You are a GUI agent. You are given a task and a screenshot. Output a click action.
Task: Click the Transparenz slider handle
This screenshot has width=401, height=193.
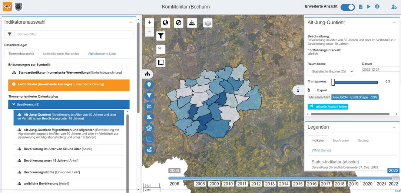[333, 82]
